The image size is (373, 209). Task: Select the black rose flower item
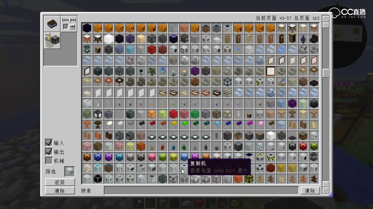pos(141,71)
